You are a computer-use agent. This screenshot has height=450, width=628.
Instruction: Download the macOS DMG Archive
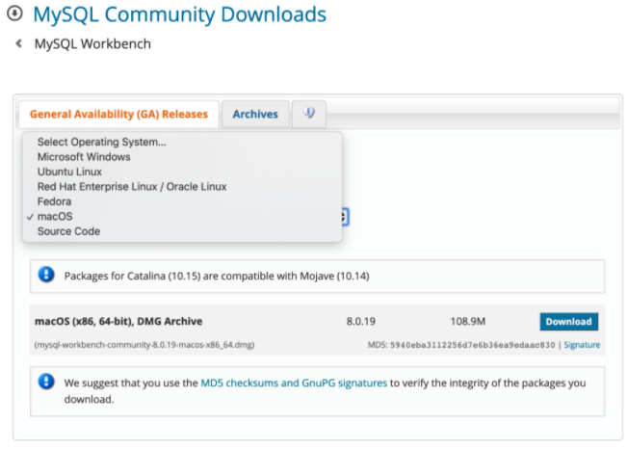568,322
